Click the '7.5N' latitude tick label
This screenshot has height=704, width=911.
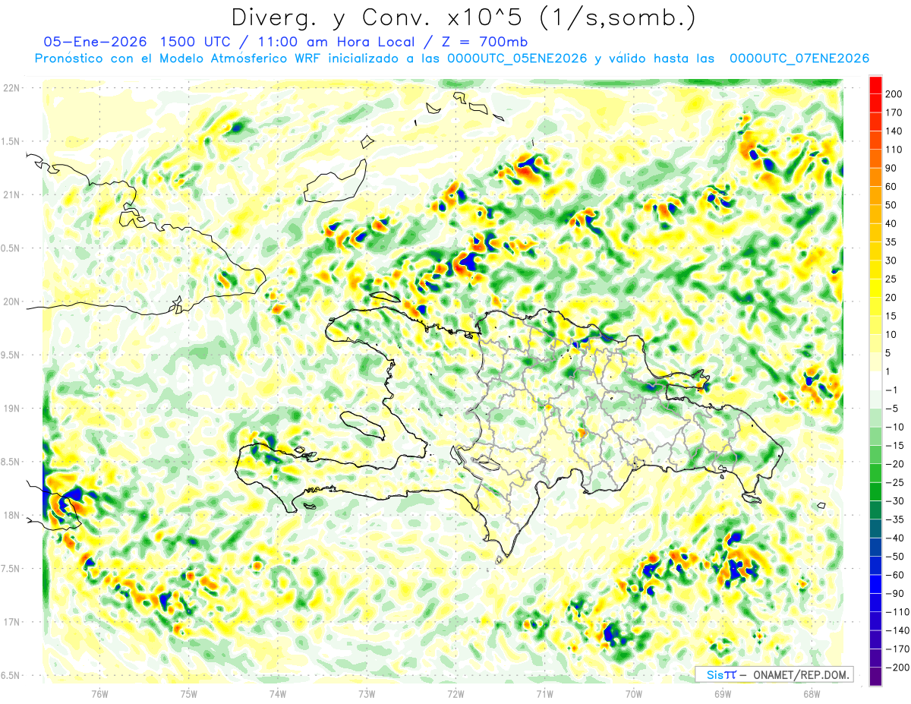[11, 568]
